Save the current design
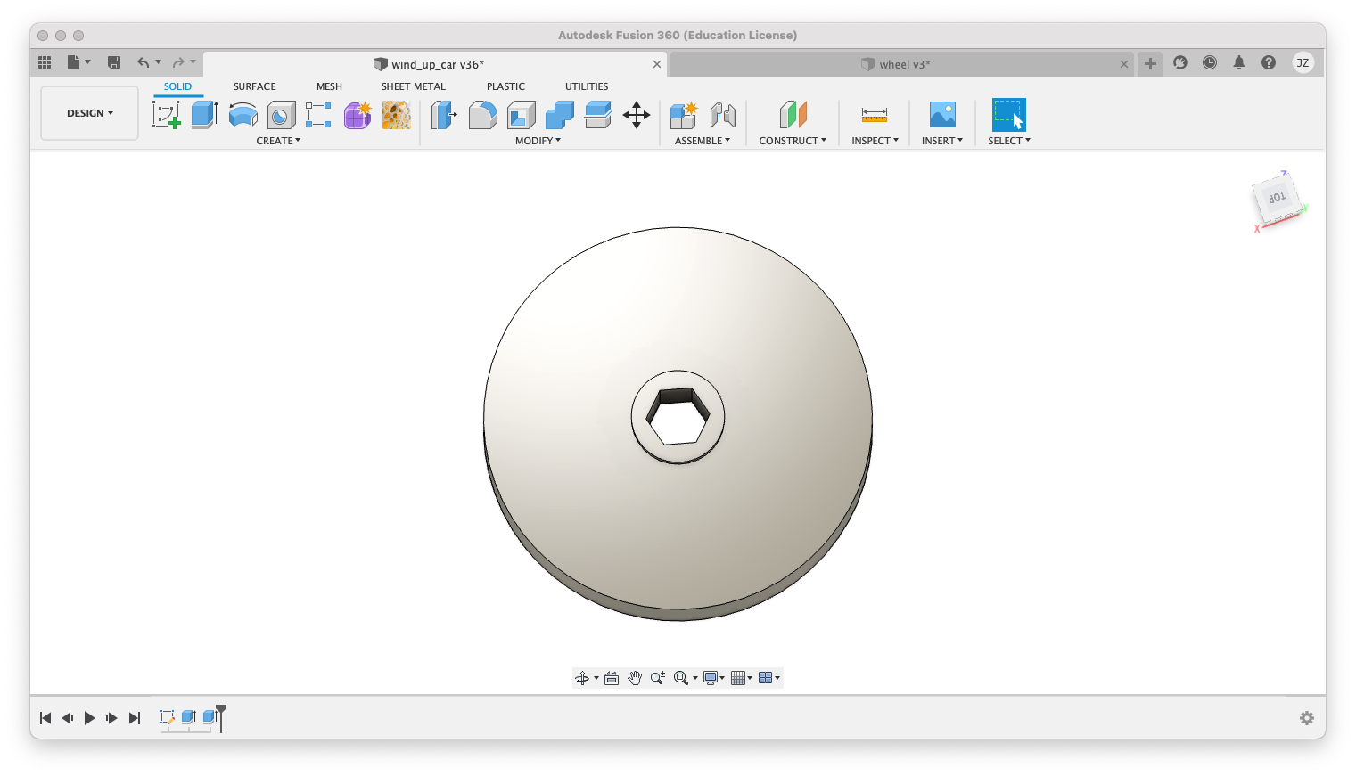 click(x=114, y=62)
